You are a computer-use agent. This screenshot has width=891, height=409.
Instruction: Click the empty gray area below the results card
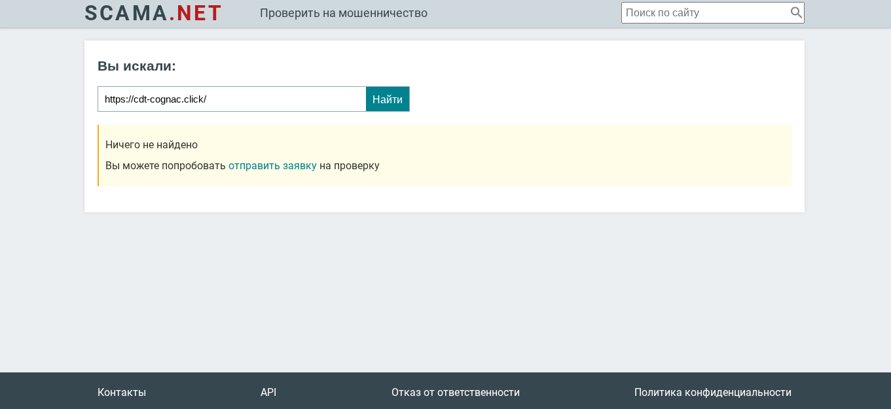click(x=445, y=294)
